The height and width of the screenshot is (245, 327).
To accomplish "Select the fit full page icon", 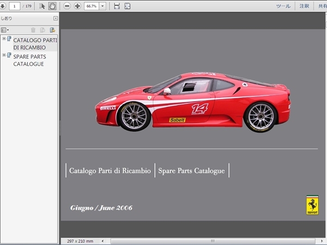I will click(128, 6).
